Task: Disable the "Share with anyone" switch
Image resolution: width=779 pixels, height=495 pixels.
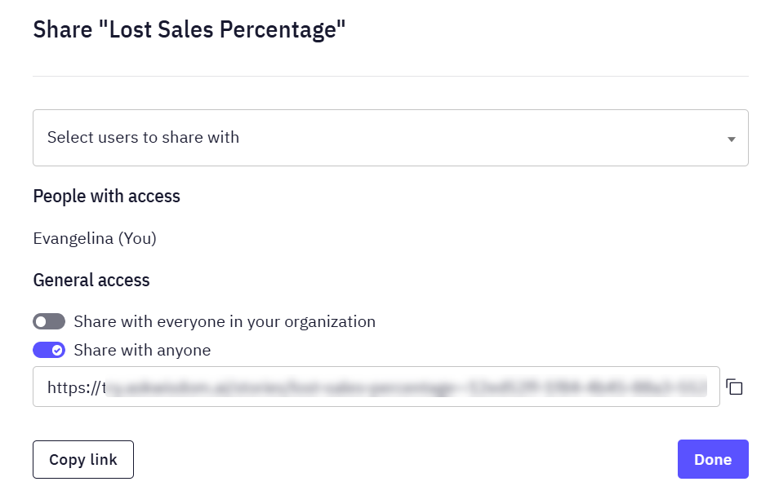Action: coord(49,350)
